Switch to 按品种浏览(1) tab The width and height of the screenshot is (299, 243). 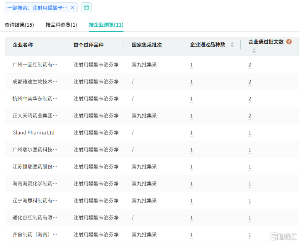pos(61,25)
